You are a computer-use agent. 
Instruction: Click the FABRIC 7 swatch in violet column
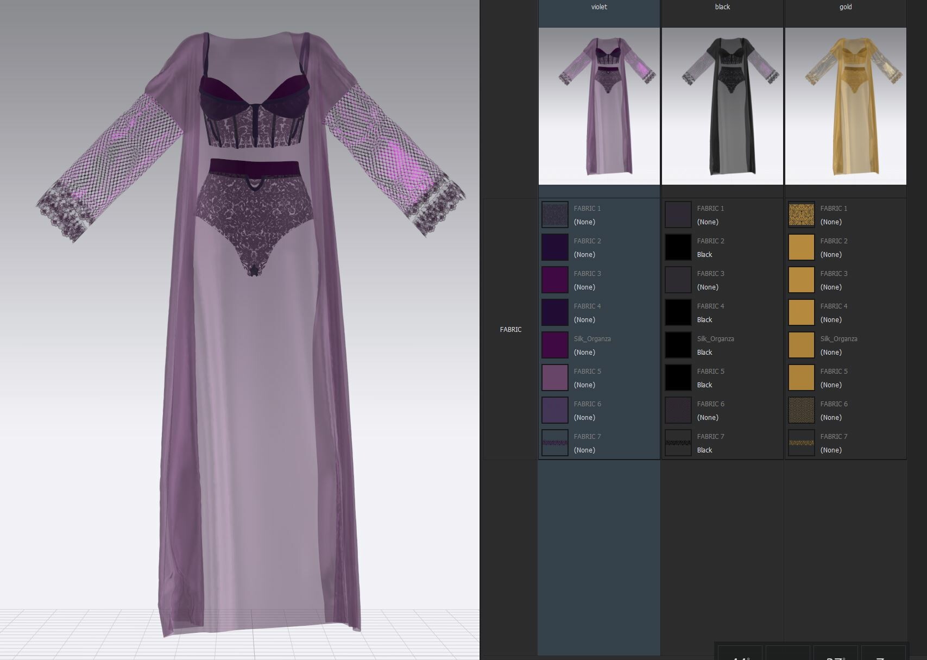point(555,443)
